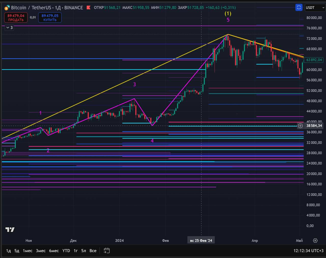Click the plus icon at price 38 584,34

301,126
